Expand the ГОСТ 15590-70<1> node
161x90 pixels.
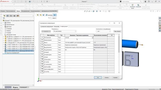tap(3, 45)
